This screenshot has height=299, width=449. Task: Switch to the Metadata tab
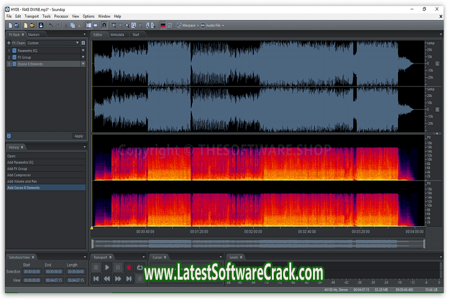pos(117,35)
